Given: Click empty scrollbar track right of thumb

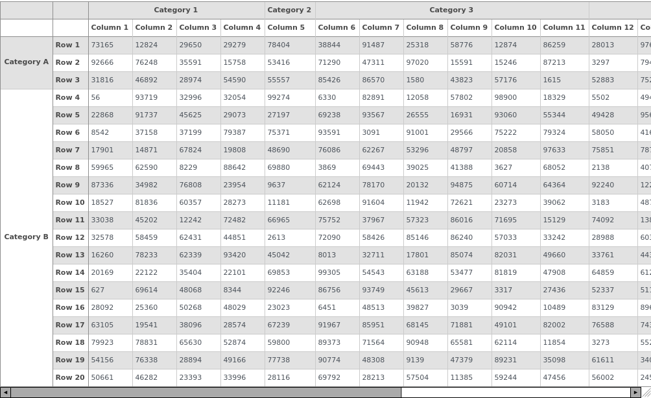Looking at the screenshot, I should point(515,392).
